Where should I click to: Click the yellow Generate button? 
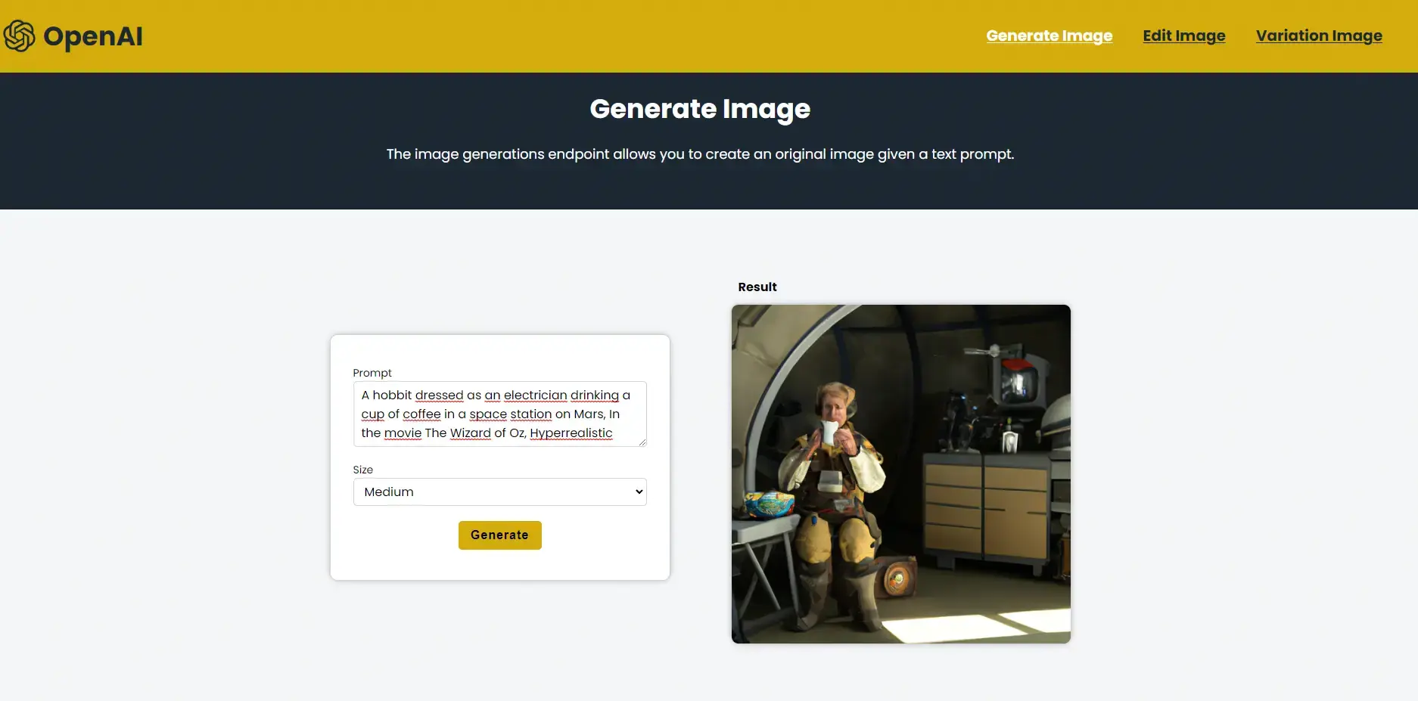499,535
